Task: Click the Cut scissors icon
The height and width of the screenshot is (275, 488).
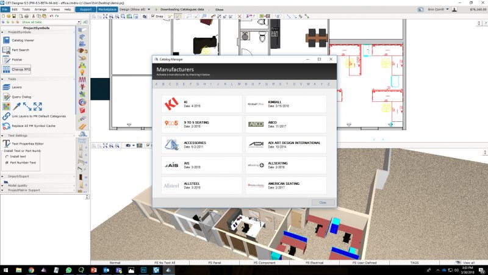Action: tap(34, 16)
